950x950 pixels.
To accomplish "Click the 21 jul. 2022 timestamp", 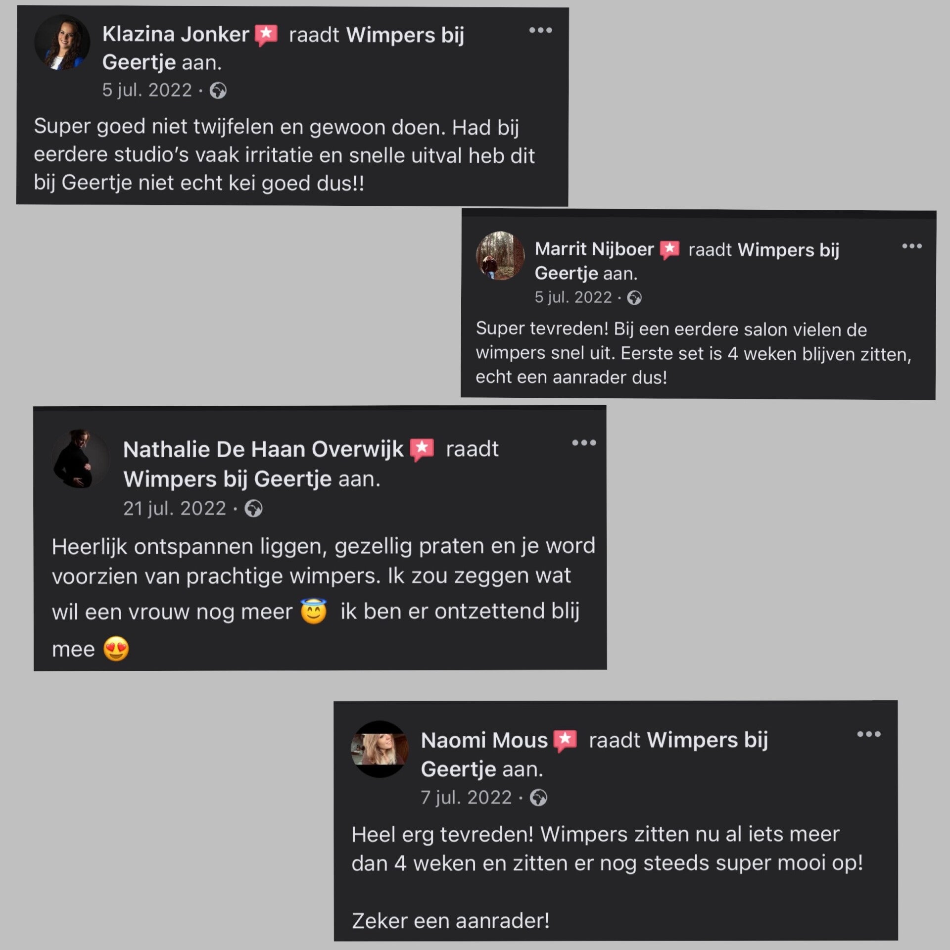I will (x=174, y=509).
